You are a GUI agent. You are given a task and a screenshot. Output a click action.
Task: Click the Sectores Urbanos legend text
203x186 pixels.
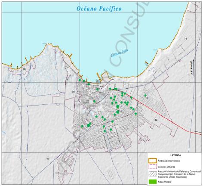pos(166,167)
